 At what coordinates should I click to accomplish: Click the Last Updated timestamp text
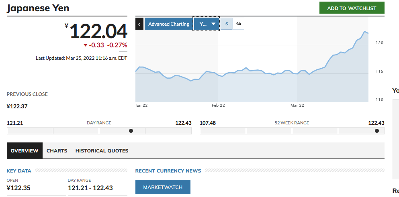click(x=82, y=58)
